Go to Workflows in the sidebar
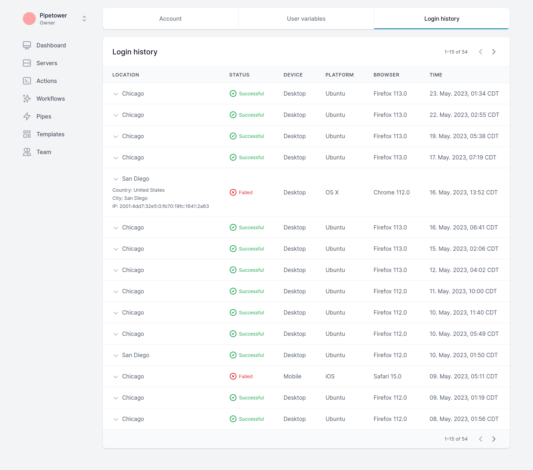The height and width of the screenshot is (470, 533). [51, 99]
